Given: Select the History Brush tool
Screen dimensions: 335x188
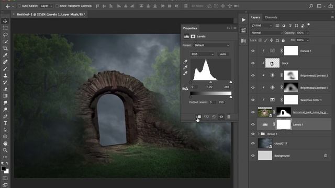Looking at the screenshot, I should tap(5, 83).
